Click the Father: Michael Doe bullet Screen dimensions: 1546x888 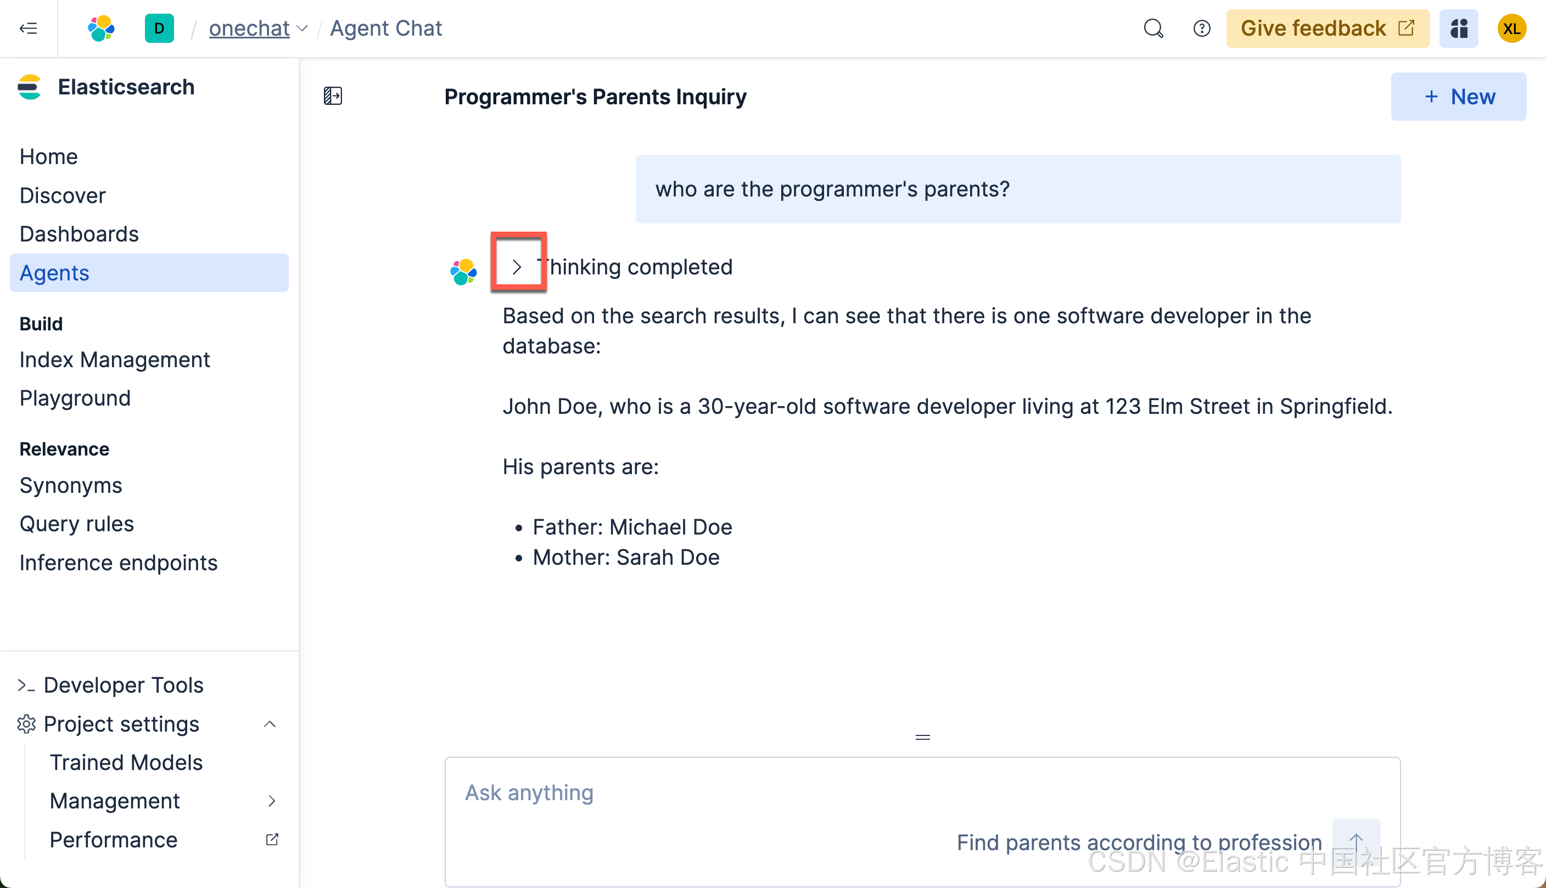pyautogui.click(x=632, y=527)
